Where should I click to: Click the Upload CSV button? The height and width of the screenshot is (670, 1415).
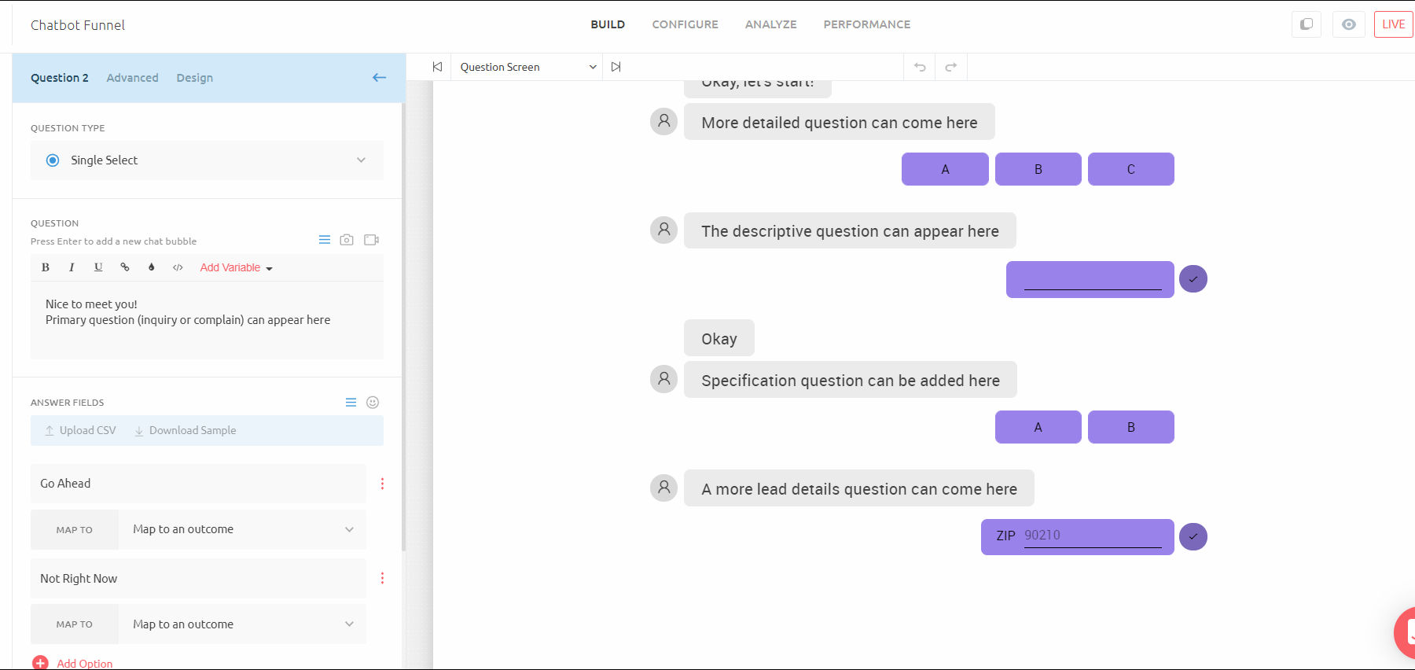point(80,430)
